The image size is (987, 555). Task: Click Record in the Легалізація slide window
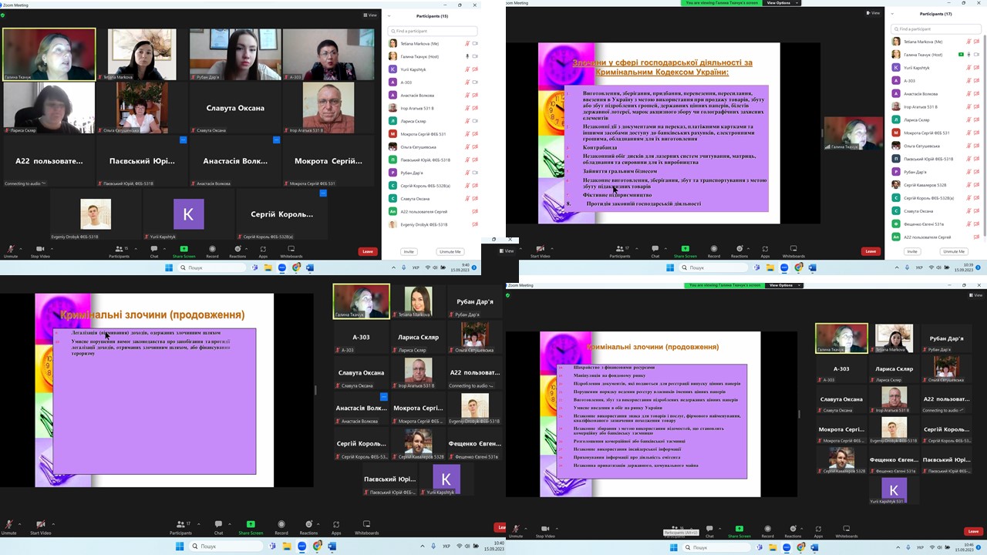(x=281, y=528)
